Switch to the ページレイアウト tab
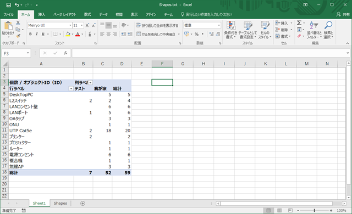 tap(65, 15)
